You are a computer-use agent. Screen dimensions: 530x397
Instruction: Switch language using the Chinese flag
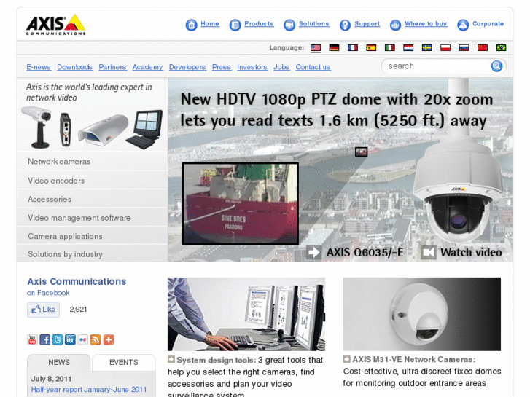point(483,47)
